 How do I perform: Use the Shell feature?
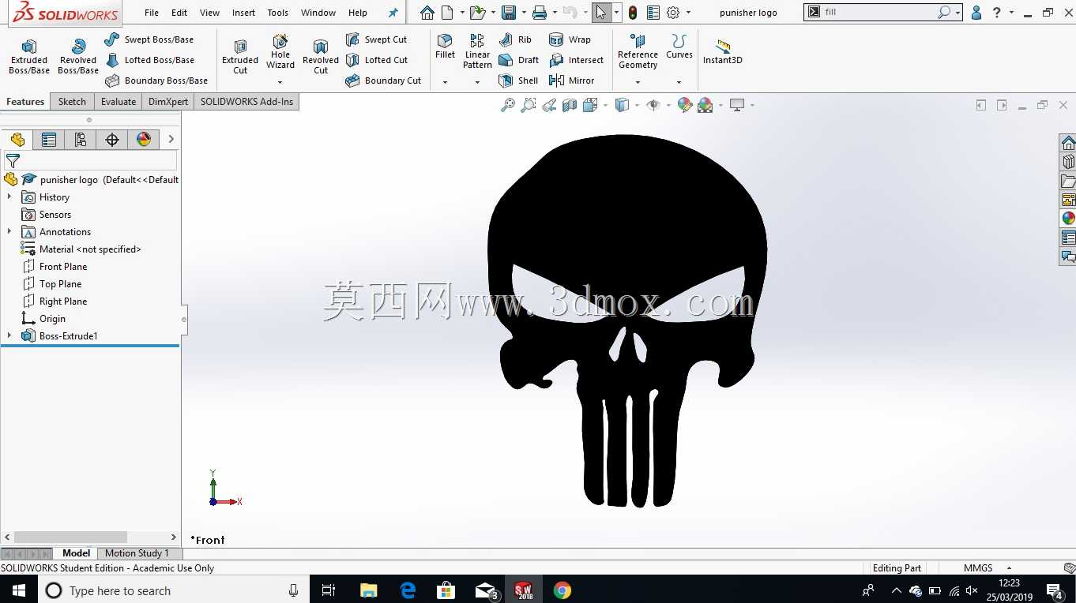(518, 81)
